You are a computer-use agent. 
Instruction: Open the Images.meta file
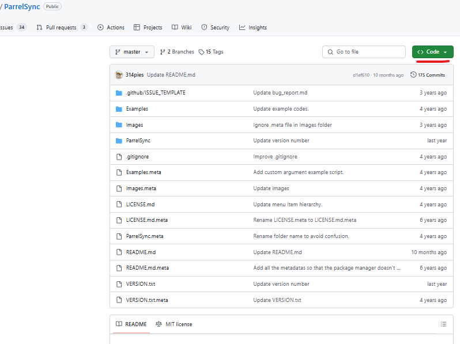tap(141, 188)
